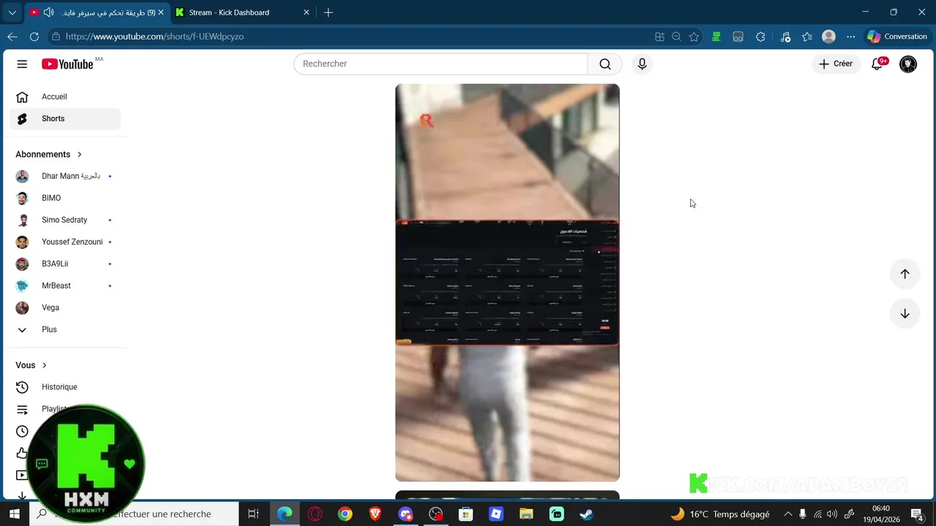936x526 pixels.
Task: Open the Copilot Conversation button
Action: pyautogui.click(x=897, y=37)
